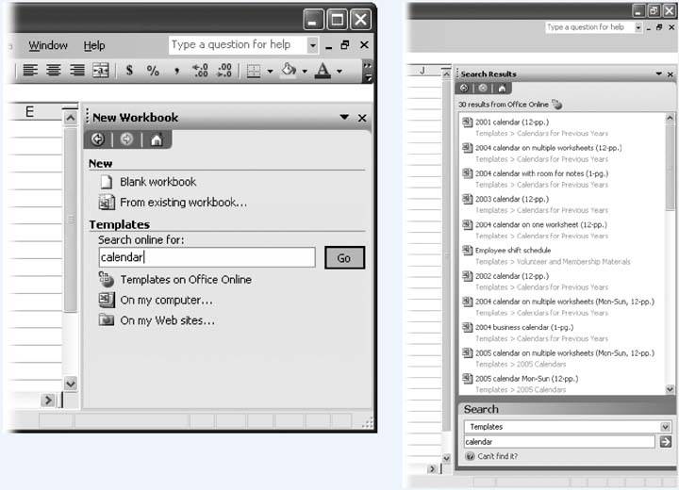Apply Currency Style dollar icon
The image size is (679, 490).
point(129,71)
